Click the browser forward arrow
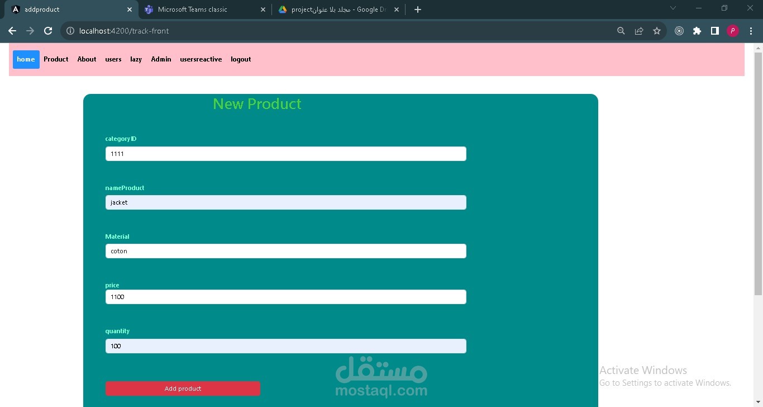Viewport: 763px width, 407px height. click(x=30, y=31)
